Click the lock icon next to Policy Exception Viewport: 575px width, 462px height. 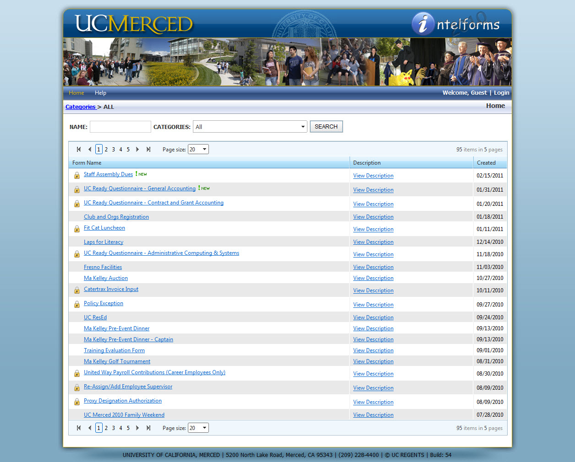[x=77, y=304]
